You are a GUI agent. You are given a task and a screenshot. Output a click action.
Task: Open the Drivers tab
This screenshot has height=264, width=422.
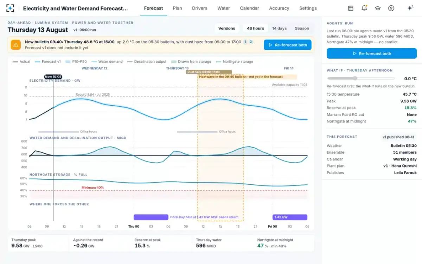pyautogui.click(x=200, y=8)
